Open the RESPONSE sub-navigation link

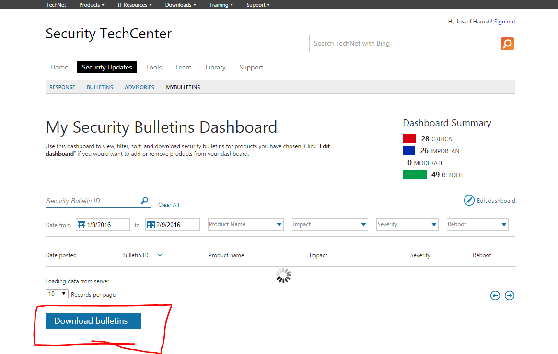tap(62, 87)
